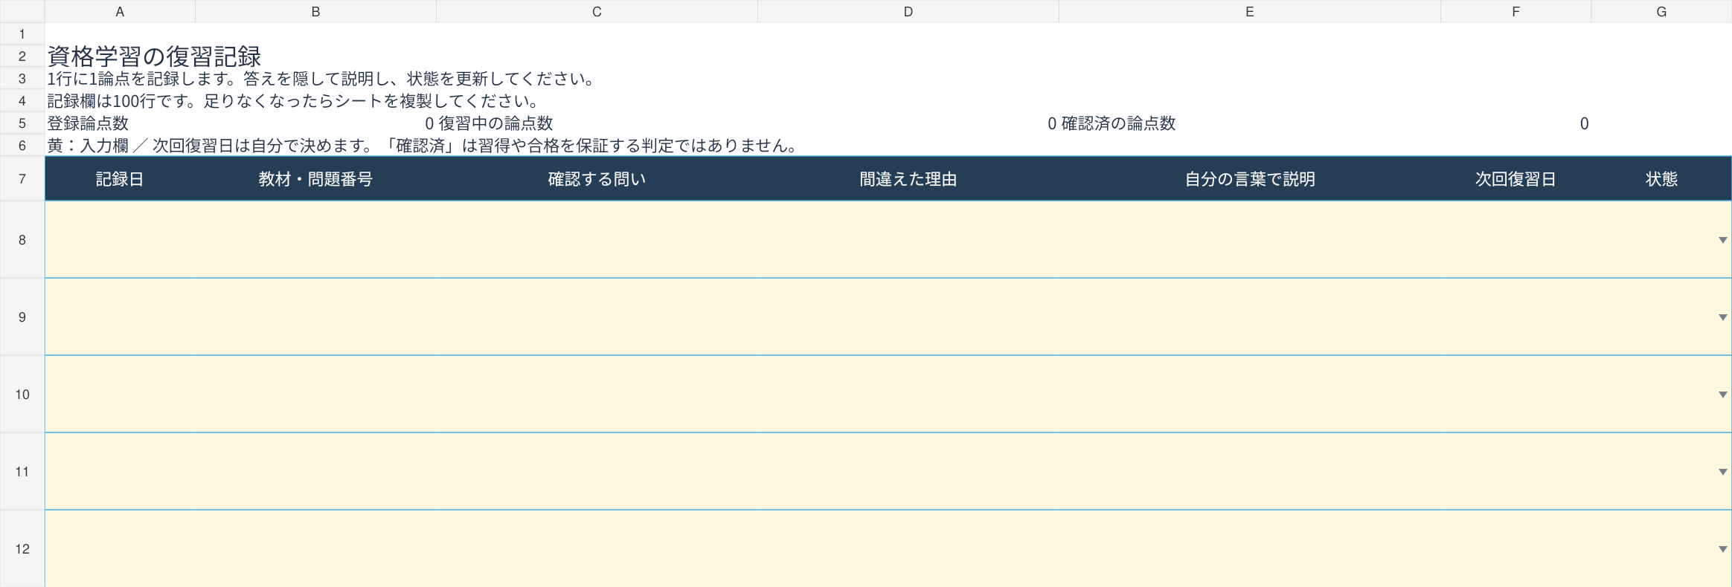The width and height of the screenshot is (1732, 587).
Task: Select the 教材・問題番号 header cell
Action: [x=315, y=179]
